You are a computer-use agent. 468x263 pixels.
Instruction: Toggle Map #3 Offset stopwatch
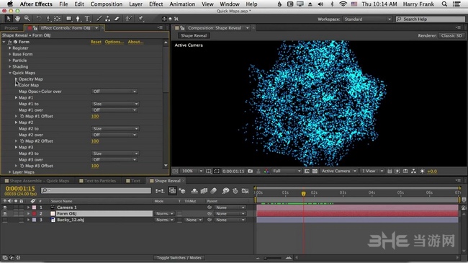coord(22,166)
